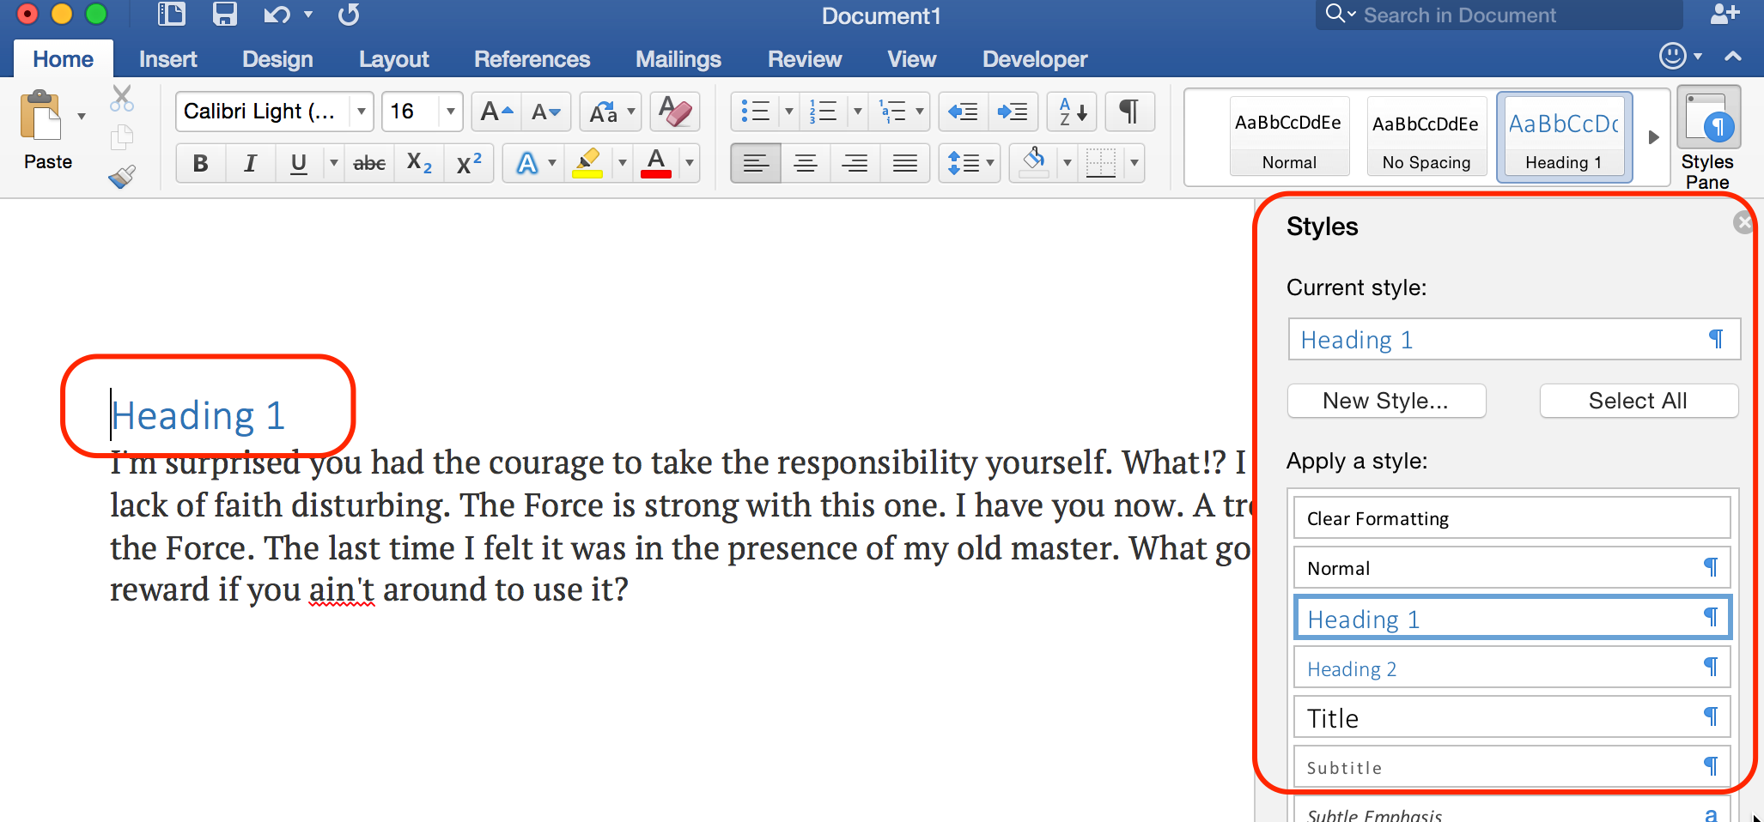This screenshot has width=1764, height=822.
Task: Open the Sort dialog via A-Z icon
Action: 1071,112
